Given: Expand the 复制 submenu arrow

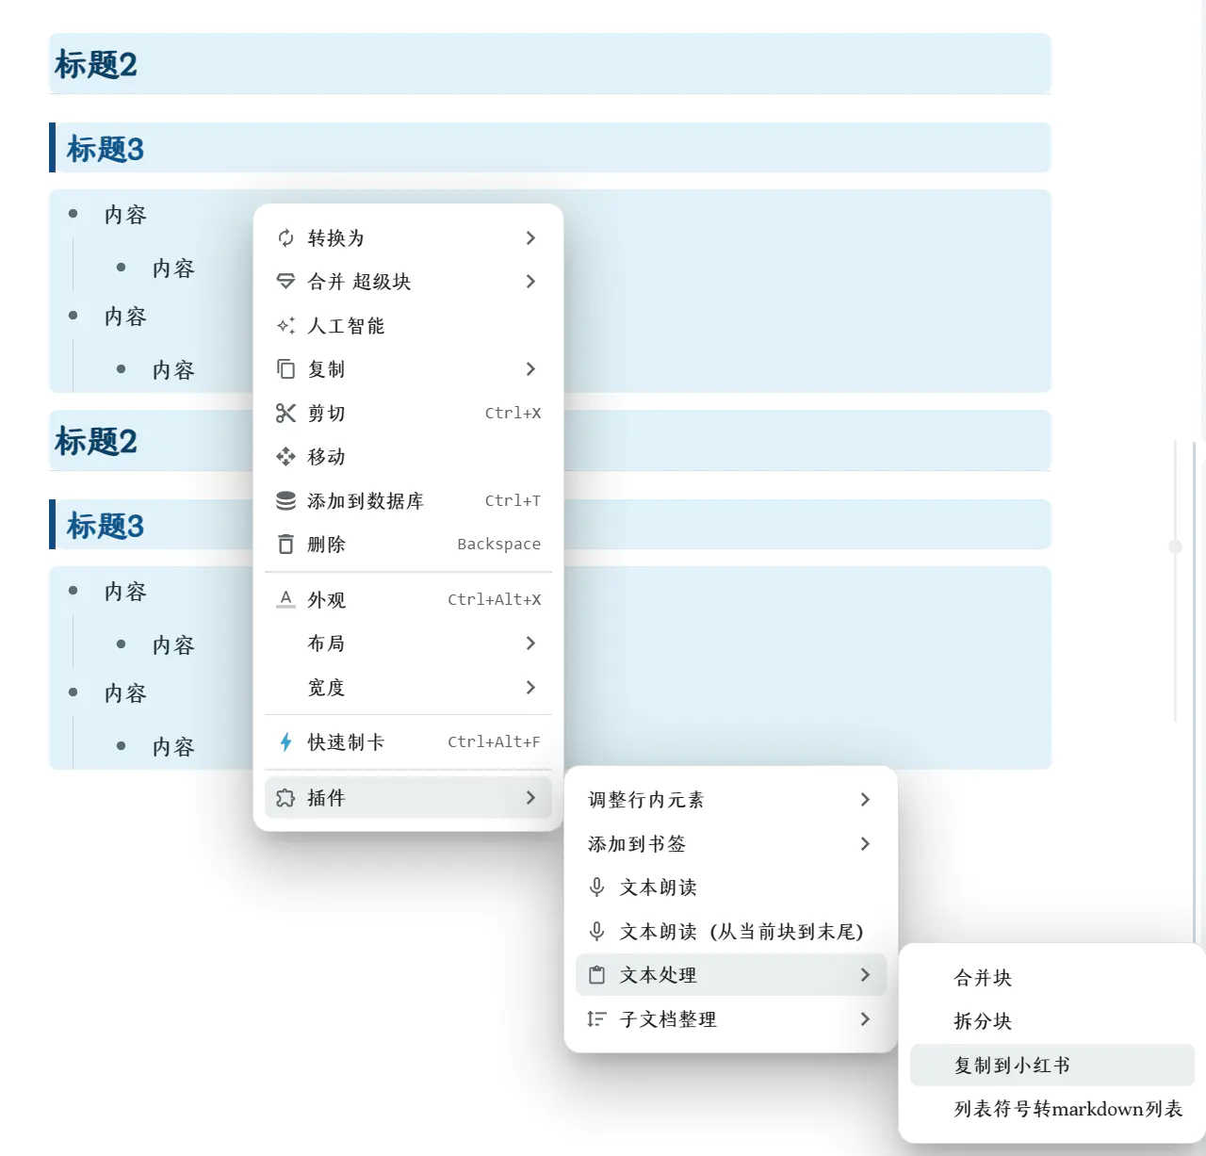Looking at the screenshot, I should tap(530, 369).
